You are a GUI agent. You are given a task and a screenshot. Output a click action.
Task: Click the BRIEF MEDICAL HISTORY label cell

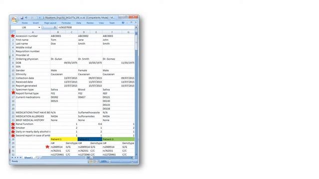(33, 120)
